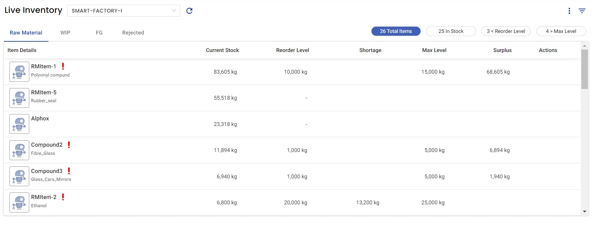Click the 15,000 kg max level value

coord(433,72)
